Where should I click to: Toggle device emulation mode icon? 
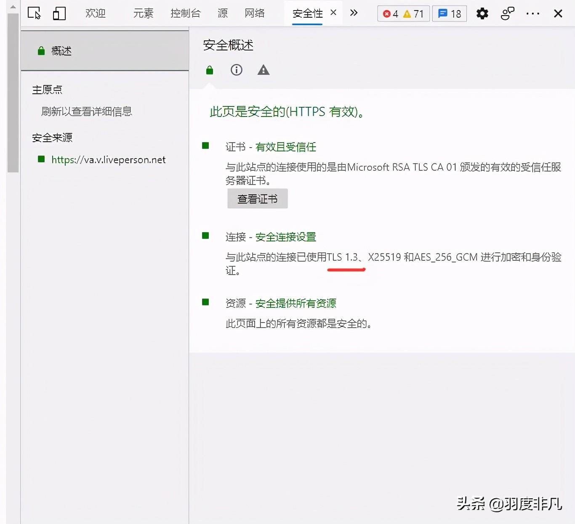click(59, 13)
